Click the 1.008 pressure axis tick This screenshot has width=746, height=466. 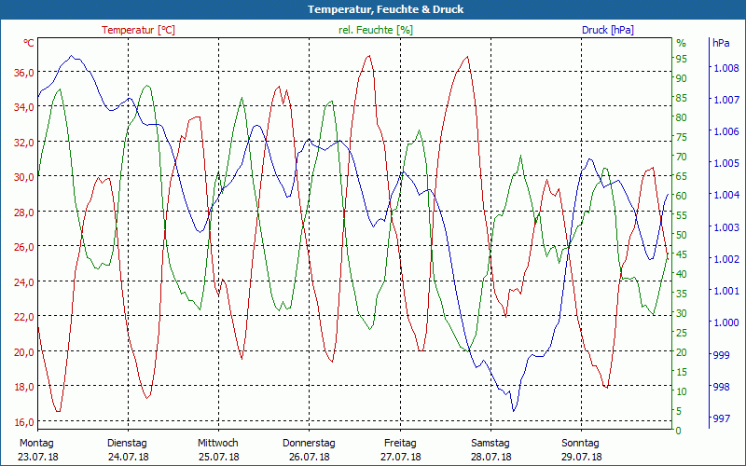[725, 68]
